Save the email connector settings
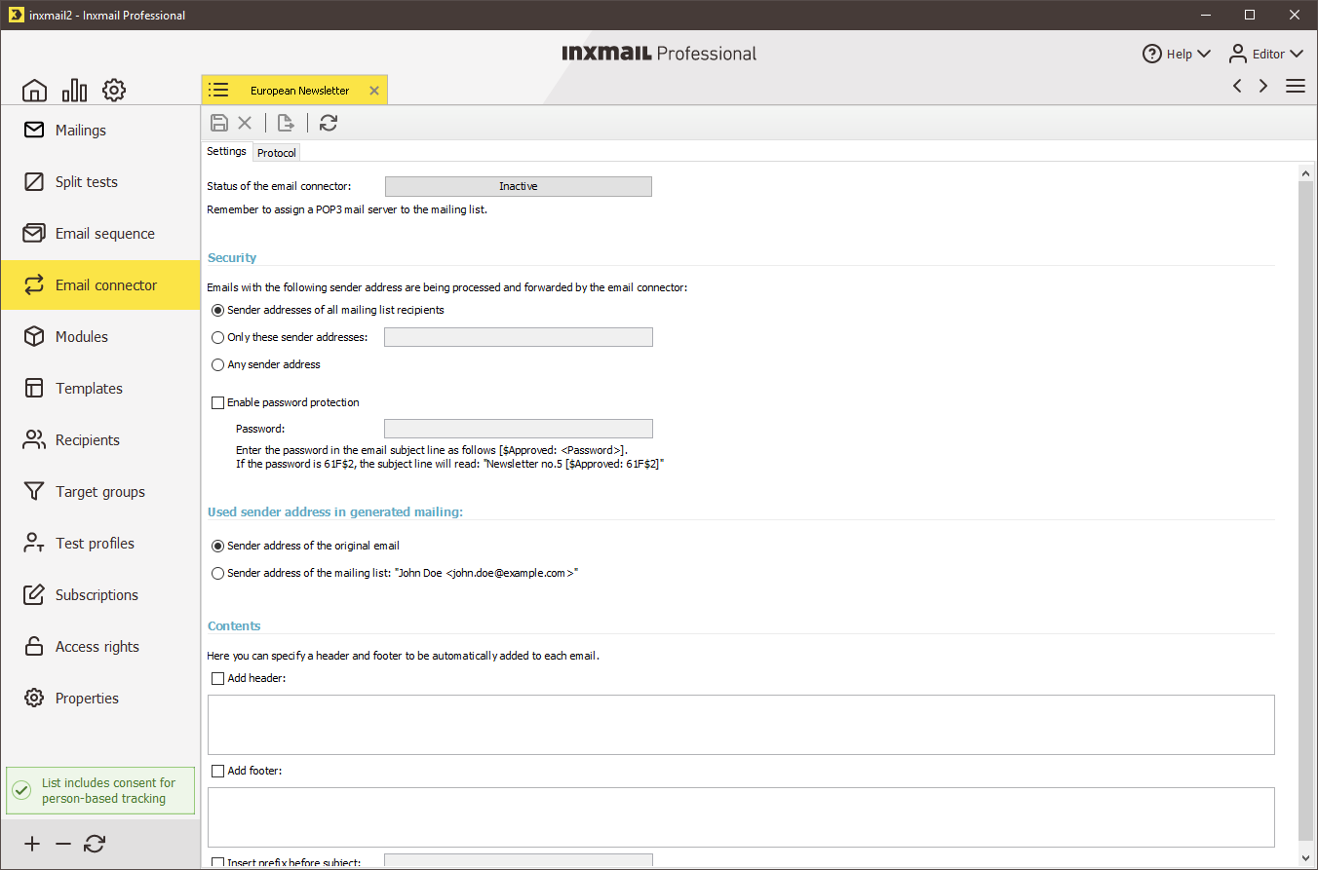Image resolution: width=1318 pixels, height=870 pixels. (x=219, y=123)
